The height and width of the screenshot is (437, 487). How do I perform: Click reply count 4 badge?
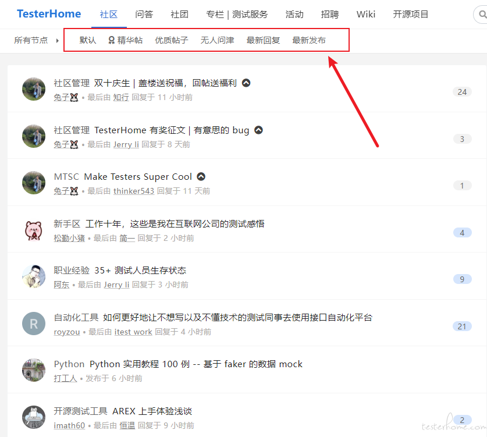click(x=462, y=233)
